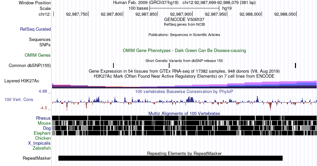Click the GENCODE V50lift37 track title
This screenshot has width=317, height=166.
point(184,20)
